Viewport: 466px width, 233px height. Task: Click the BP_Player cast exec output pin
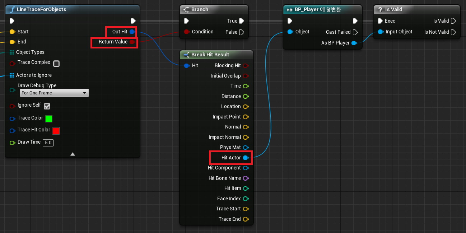(x=355, y=21)
